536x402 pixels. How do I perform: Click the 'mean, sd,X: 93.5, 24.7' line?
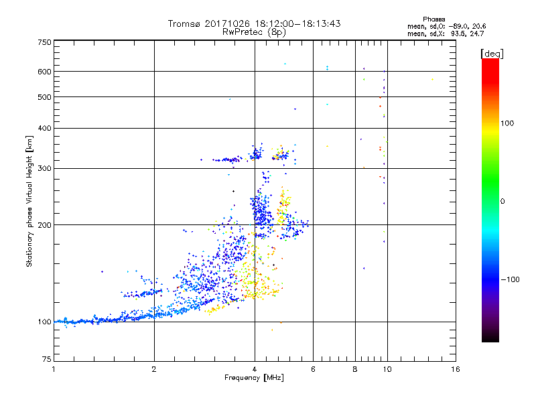pyautogui.click(x=446, y=33)
